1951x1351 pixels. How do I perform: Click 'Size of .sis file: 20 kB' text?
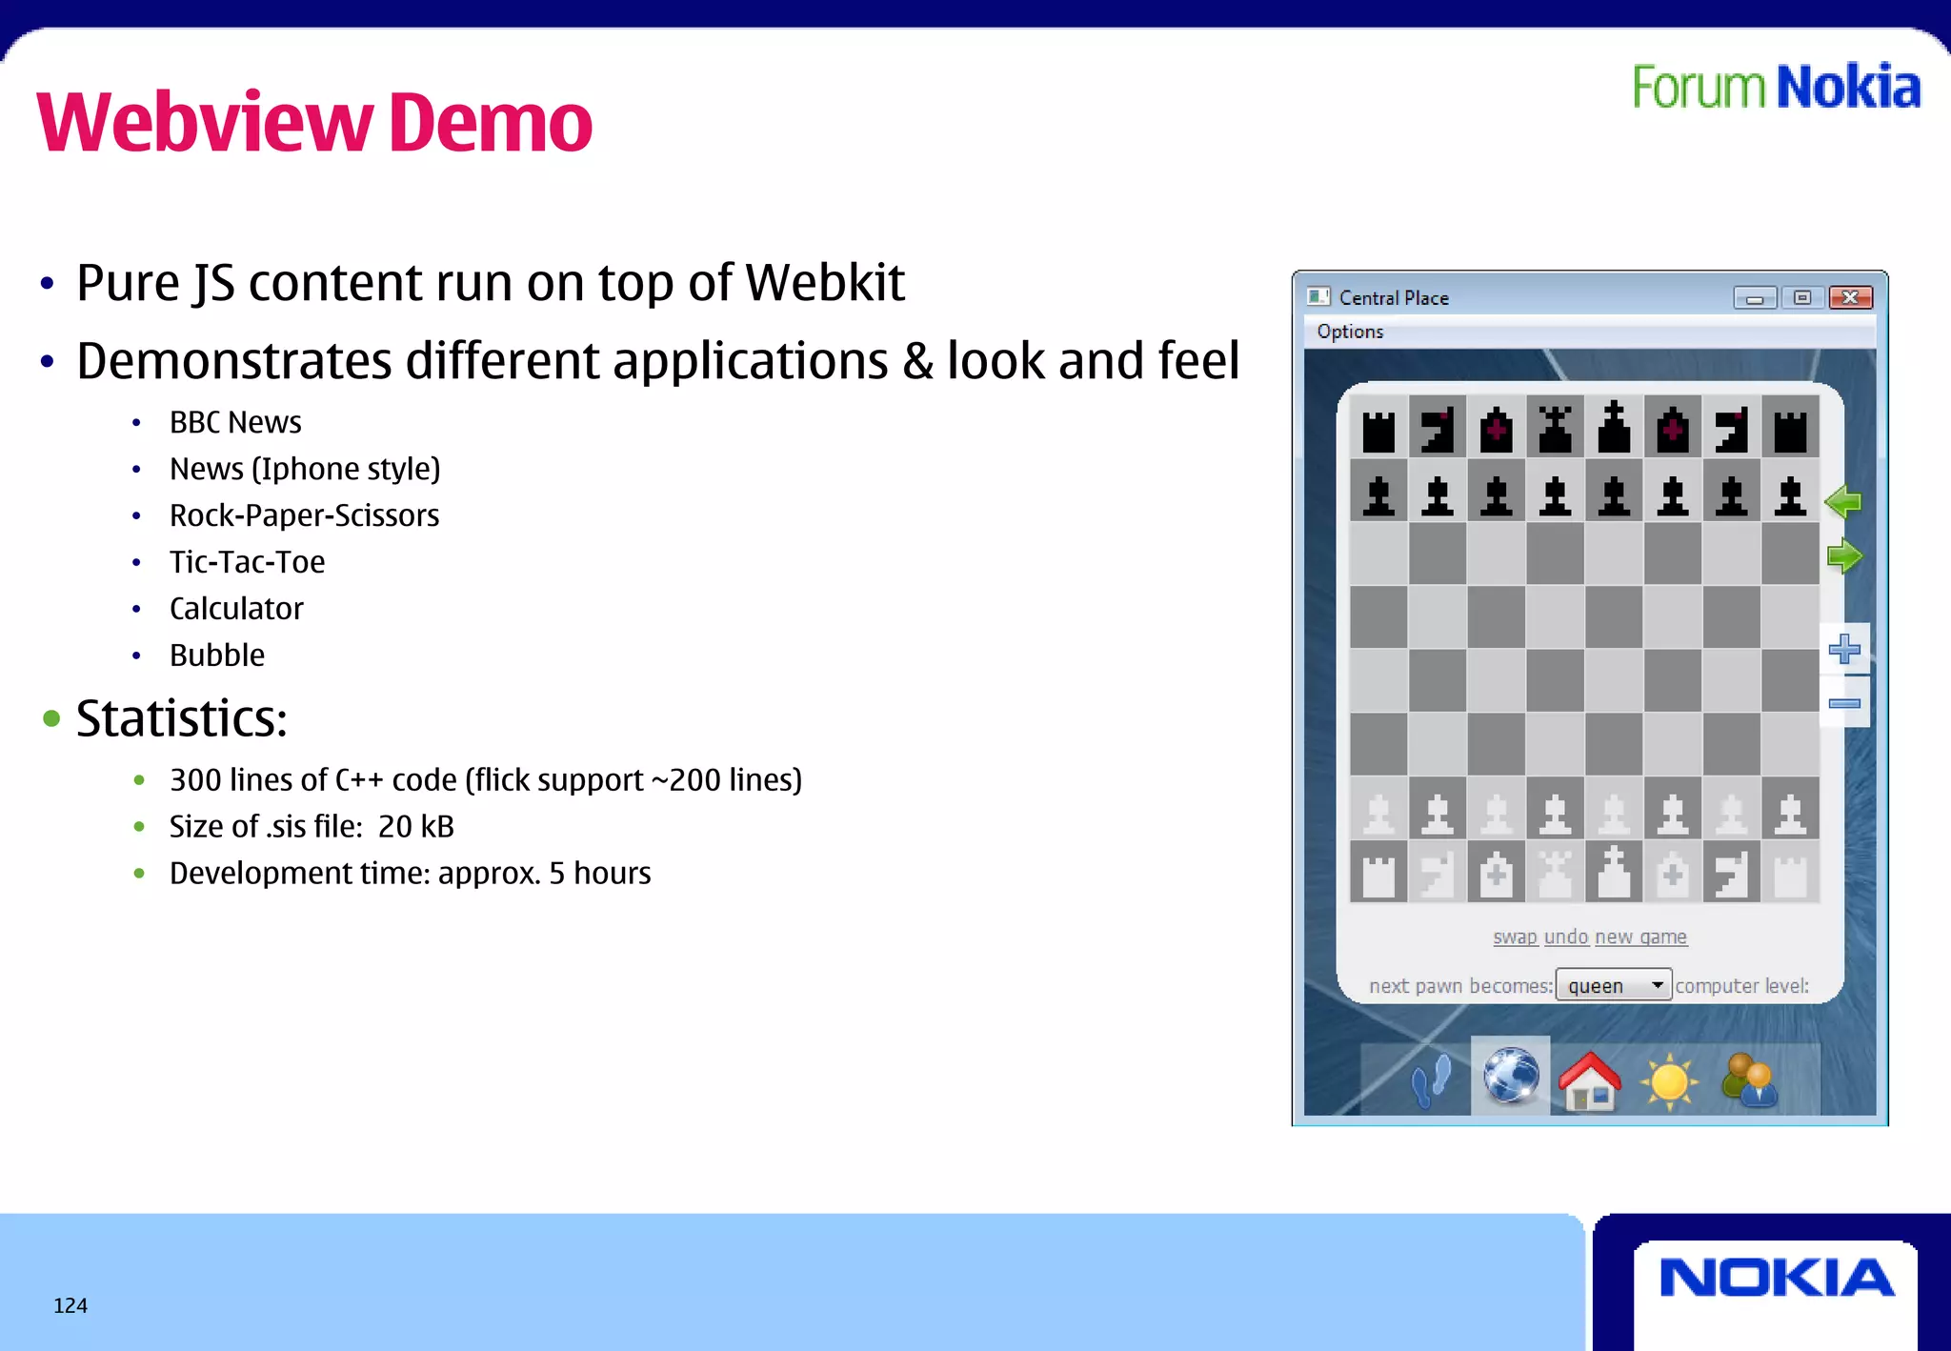click(x=312, y=826)
